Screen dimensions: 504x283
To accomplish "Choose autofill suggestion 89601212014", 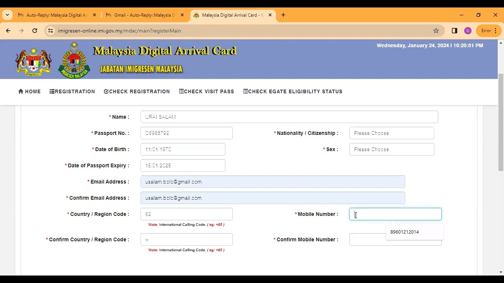I will click(415, 232).
